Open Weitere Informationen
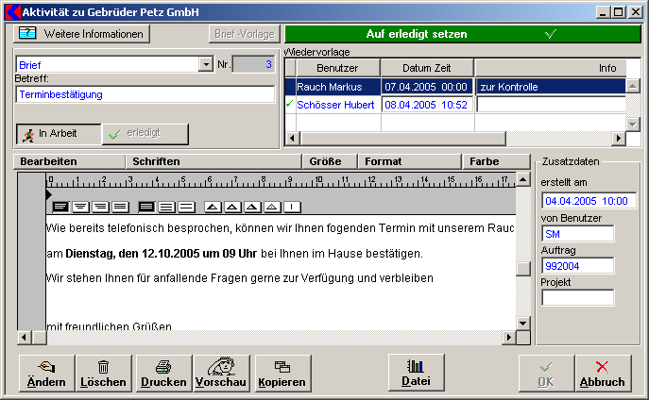Screen dimensions: 649x400 pos(82,34)
